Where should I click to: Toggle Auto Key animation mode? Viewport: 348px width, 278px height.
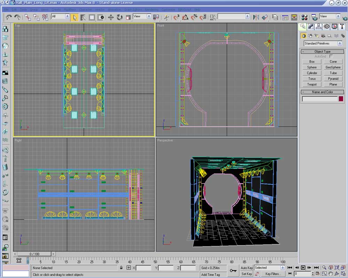click(x=246, y=268)
